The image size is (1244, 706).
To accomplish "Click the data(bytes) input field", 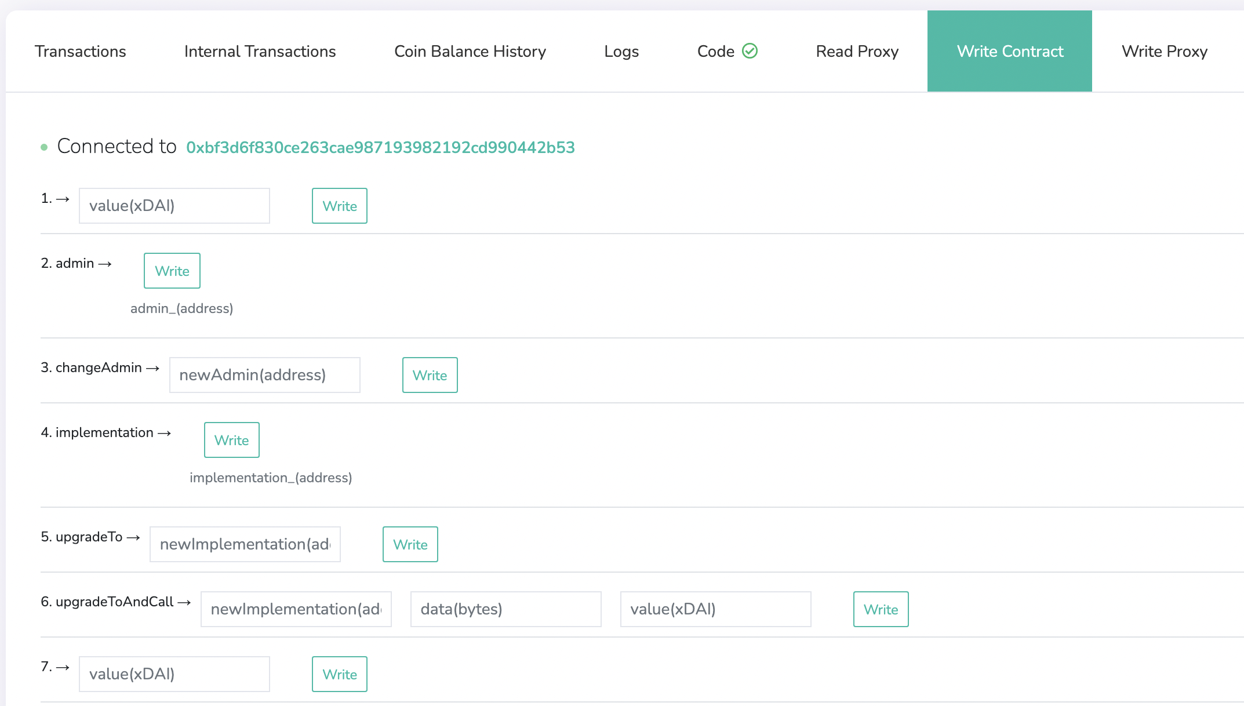I will pos(505,609).
